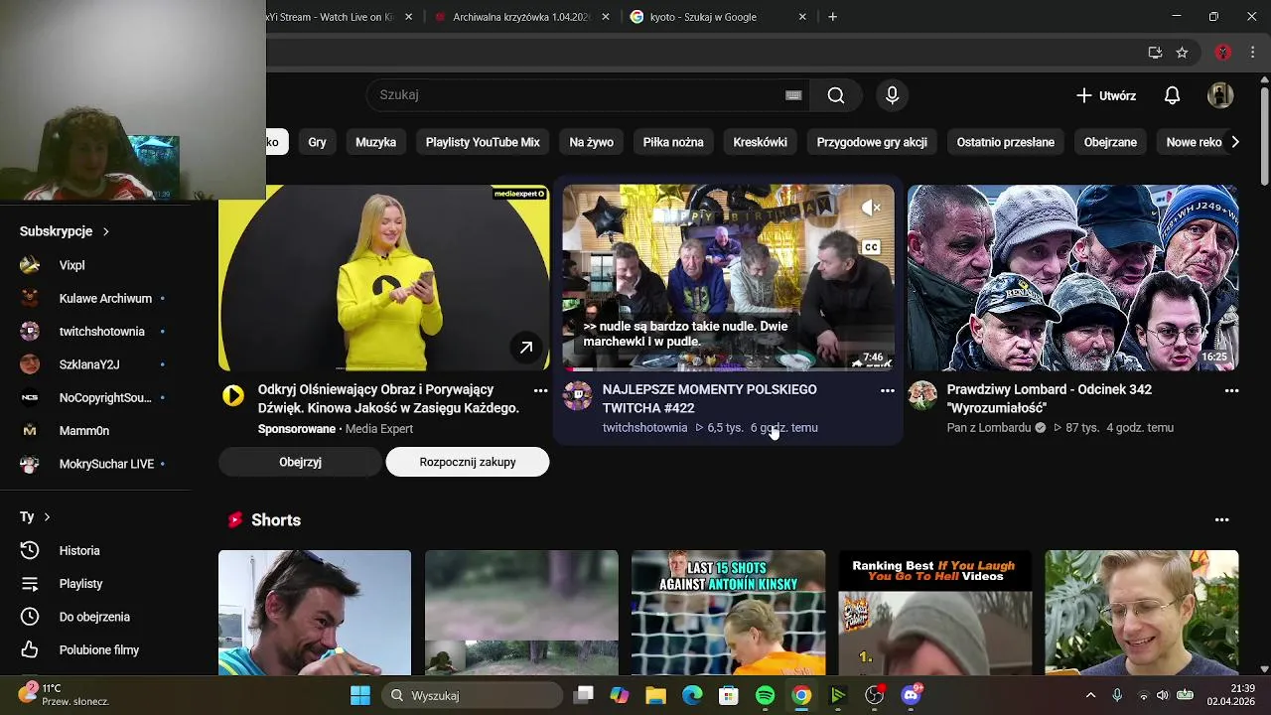Open NoCopyrightSounds channel avatar
Viewport: 1271px width, 715px height.
(x=30, y=397)
